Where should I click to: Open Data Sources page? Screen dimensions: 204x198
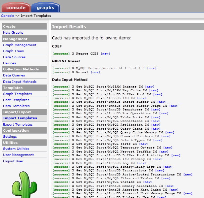[x=14, y=57]
